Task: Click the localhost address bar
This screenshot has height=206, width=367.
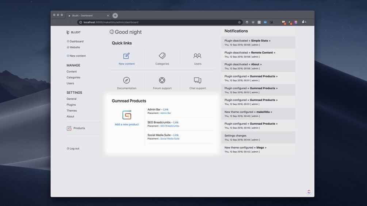Action: (159, 22)
